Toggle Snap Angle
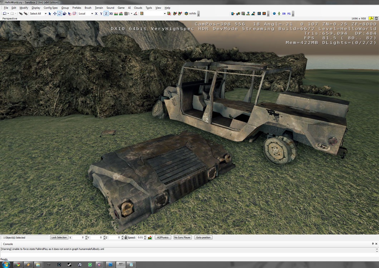Viewport: 379px width, 268px height. pyautogui.click(x=136, y=14)
